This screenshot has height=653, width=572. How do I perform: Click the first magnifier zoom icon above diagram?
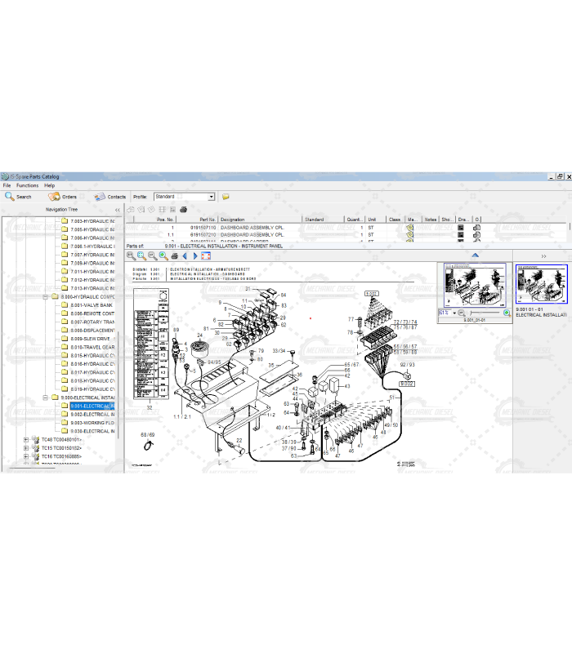[132, 255]
